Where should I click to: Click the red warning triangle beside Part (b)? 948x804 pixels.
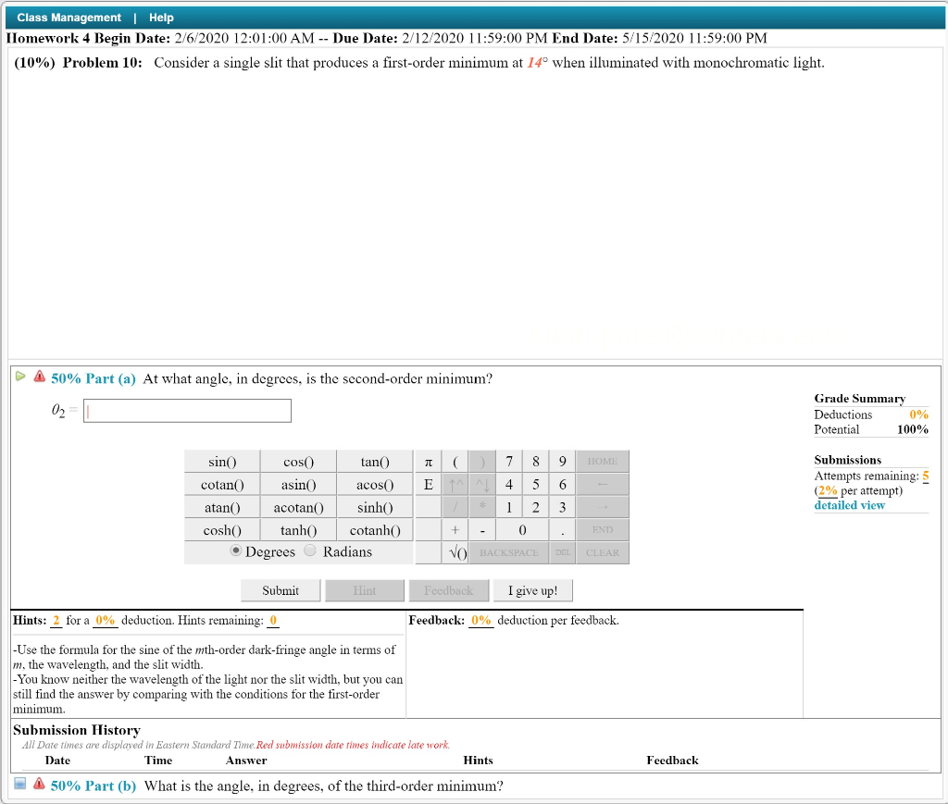(40, 785)
